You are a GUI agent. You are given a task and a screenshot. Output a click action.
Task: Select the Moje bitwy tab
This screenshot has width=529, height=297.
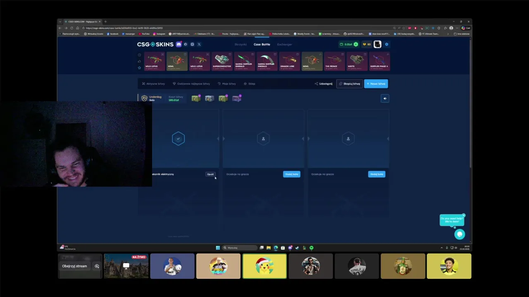click(x=226, y=84)
